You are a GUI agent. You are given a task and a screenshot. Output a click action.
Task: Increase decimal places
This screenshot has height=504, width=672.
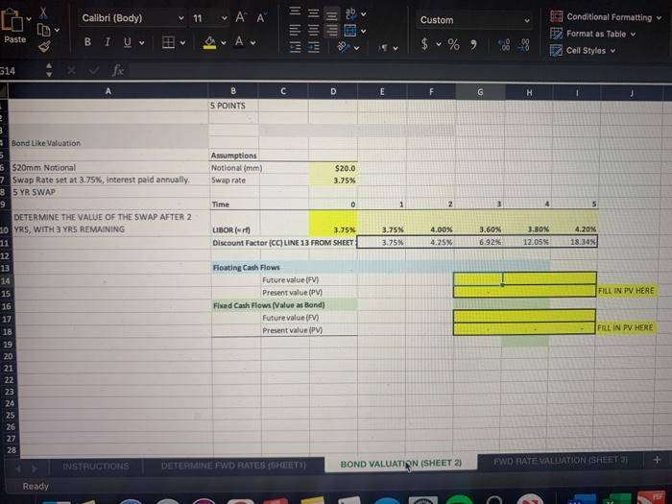coord(504,44)
